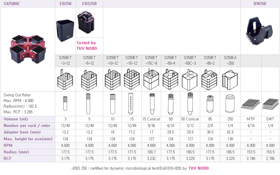
Task: Select the S250EA-250 bottle adaptor icon
Action: point(230,80)
